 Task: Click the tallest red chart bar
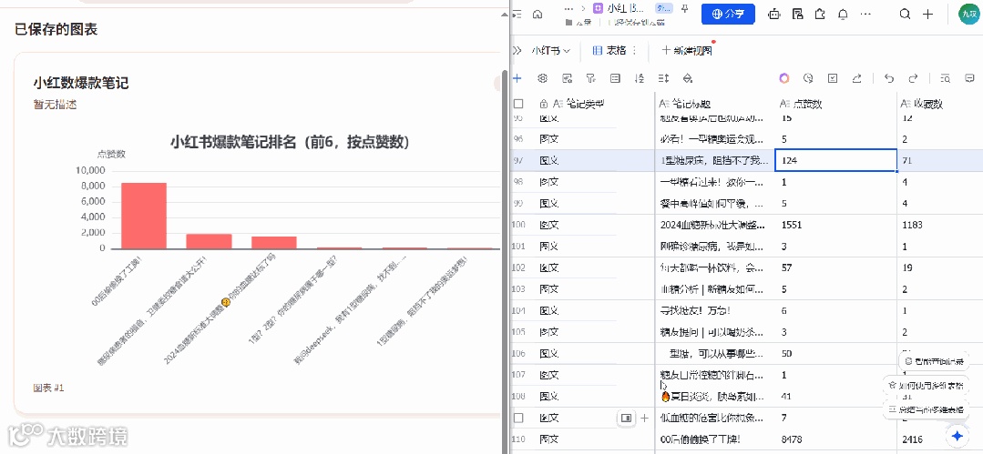[x=144, y=216]
